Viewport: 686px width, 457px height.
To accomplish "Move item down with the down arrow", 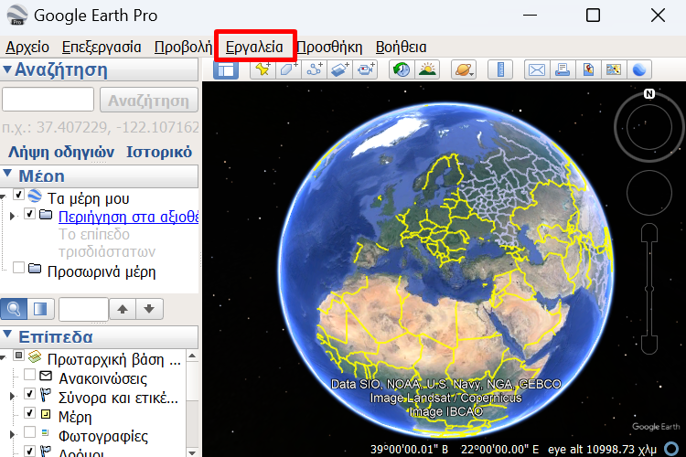I will [x=149, y=309].
